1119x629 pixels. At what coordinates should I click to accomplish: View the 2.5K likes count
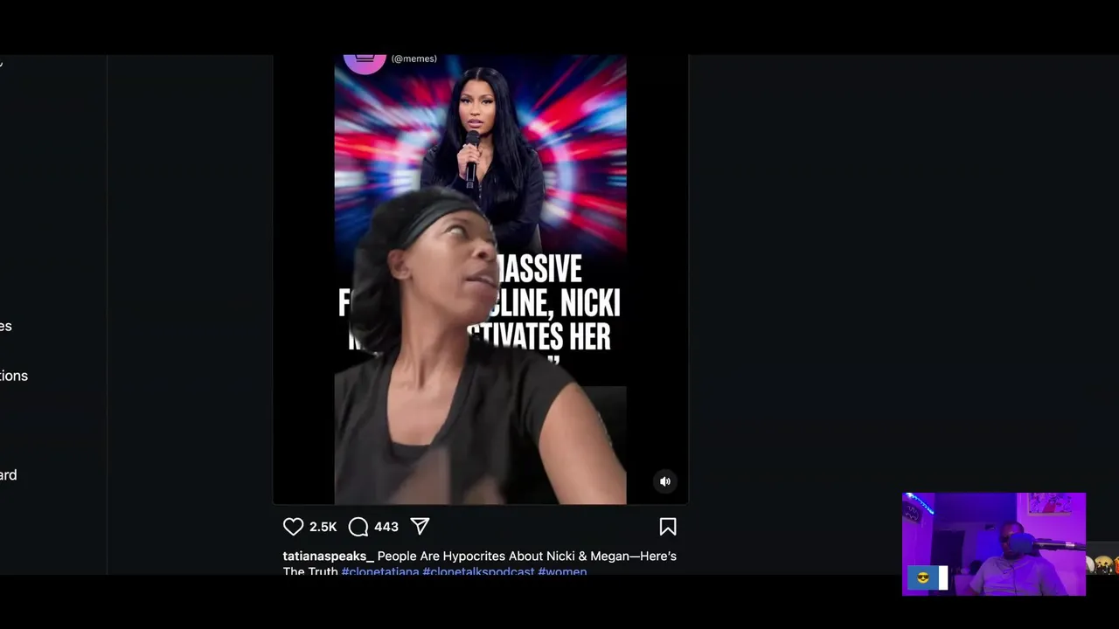click(323, 527)
